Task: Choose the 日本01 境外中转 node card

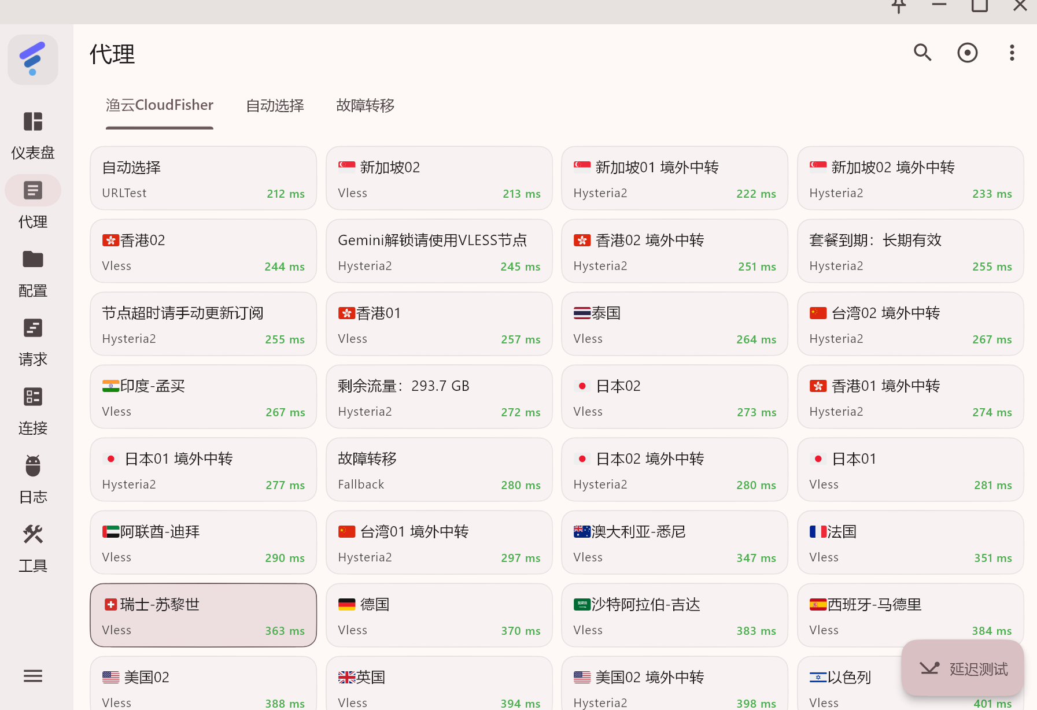Action: pyautogui.click(x=204, y=469)
